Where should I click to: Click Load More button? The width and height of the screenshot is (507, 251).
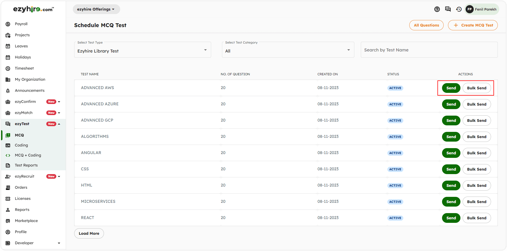[x=89, y=233]
